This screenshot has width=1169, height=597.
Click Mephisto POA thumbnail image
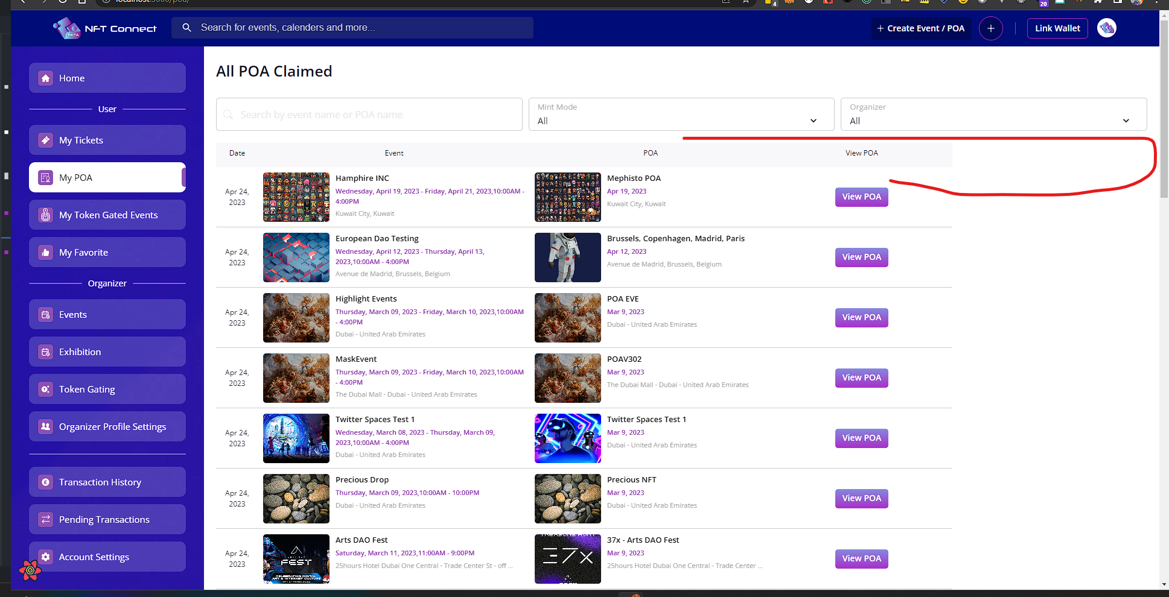click(568, 197)
